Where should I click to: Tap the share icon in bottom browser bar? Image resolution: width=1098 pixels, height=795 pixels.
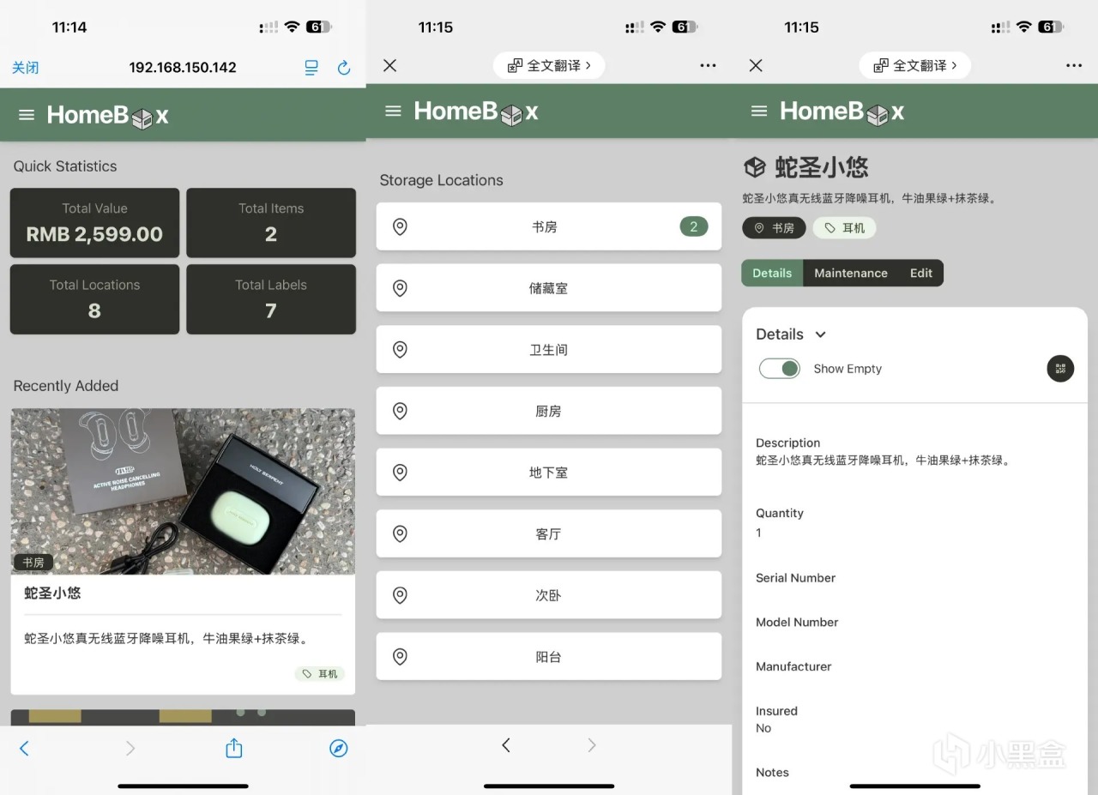click(234, 748)
